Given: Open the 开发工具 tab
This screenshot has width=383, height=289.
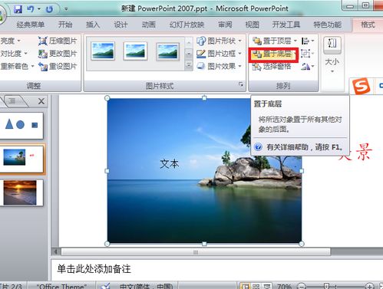Looking at the screenshot, I should pyautogui.click(x=286, y=25).
